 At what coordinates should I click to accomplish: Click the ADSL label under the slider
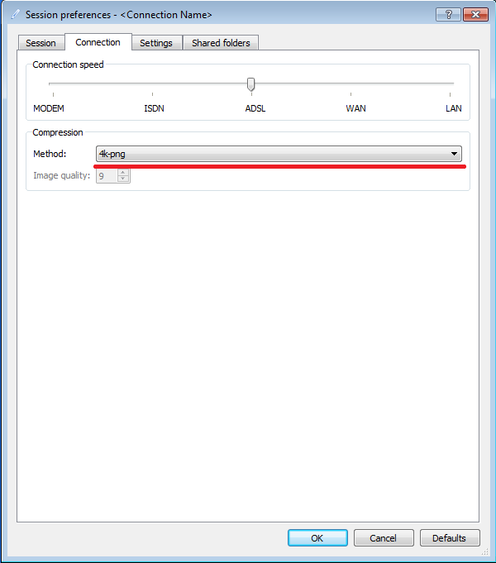tap(255, 108)
